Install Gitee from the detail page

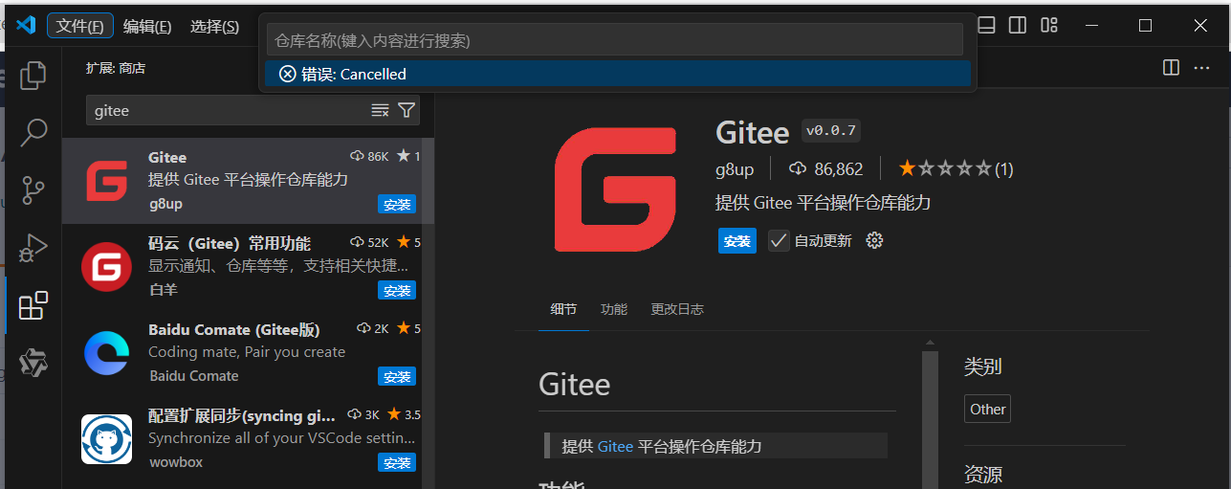tap(737, 241)
